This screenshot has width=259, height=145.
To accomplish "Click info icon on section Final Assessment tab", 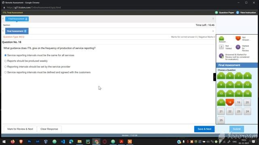I will (x=25, y=31).
